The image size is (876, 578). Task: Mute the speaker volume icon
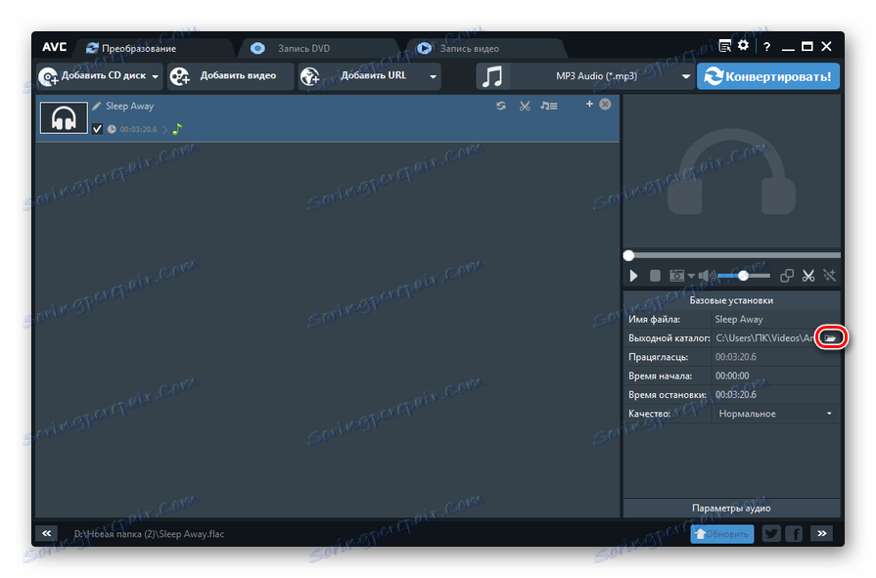[706, 276]
